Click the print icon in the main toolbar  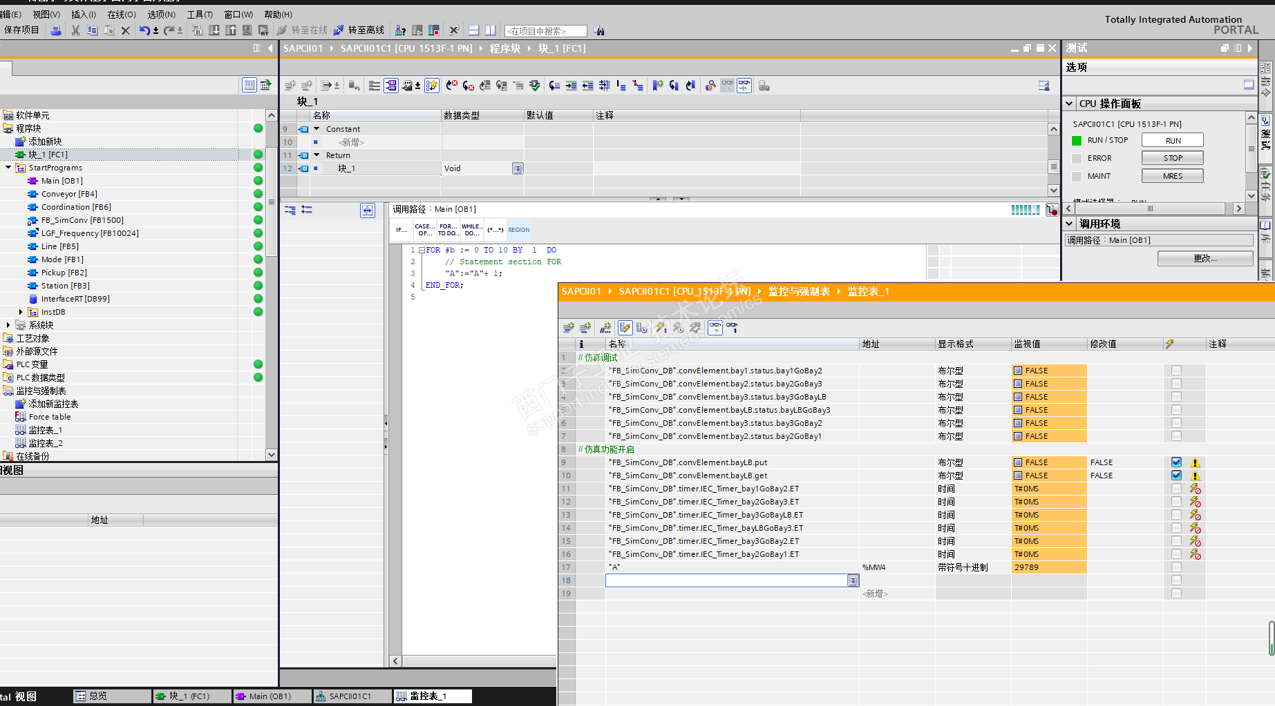[56, 30]
